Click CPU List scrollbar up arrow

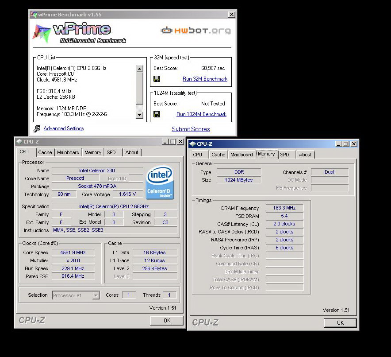140,69
